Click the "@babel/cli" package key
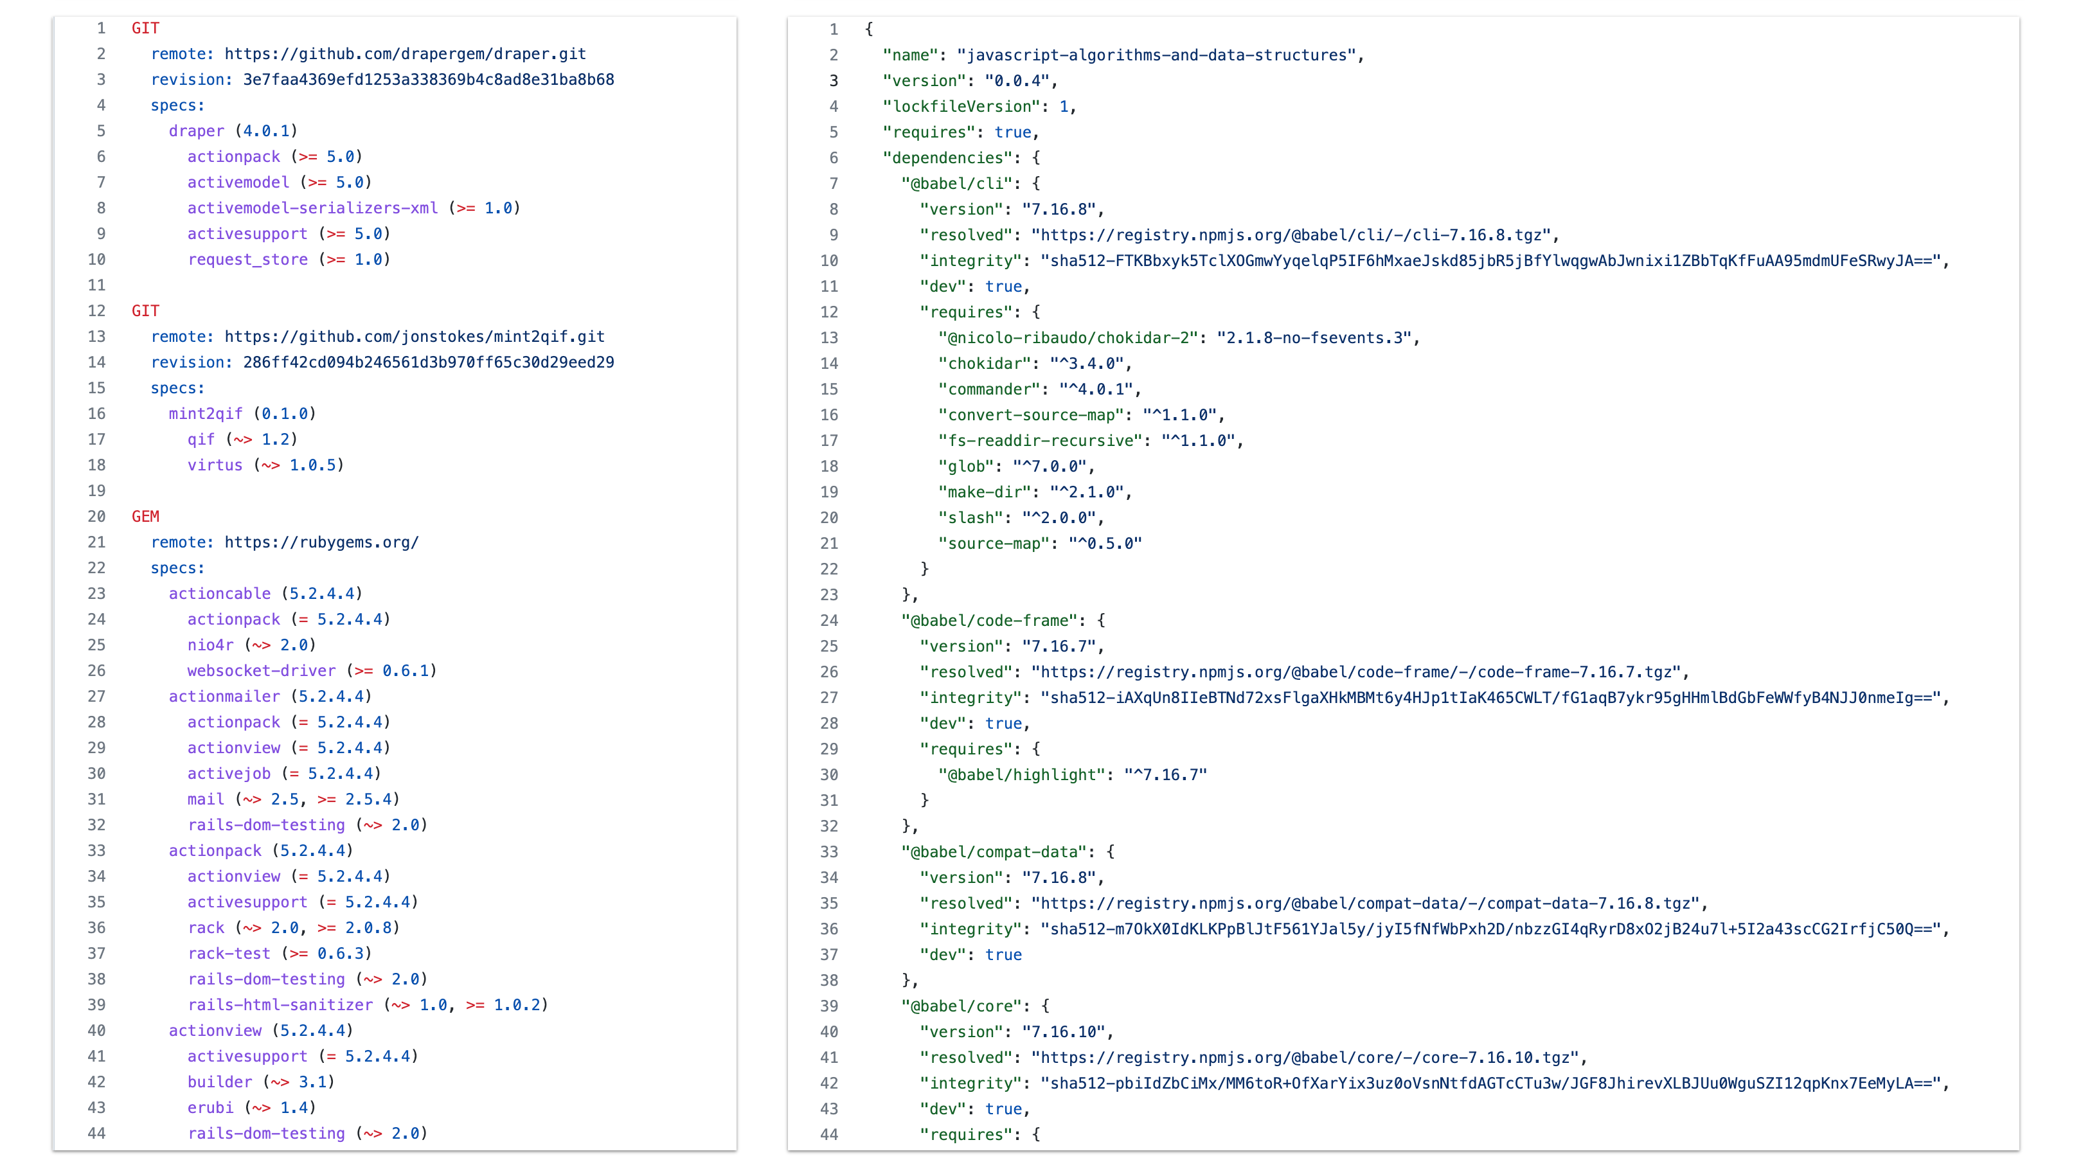 pos(957,184)
